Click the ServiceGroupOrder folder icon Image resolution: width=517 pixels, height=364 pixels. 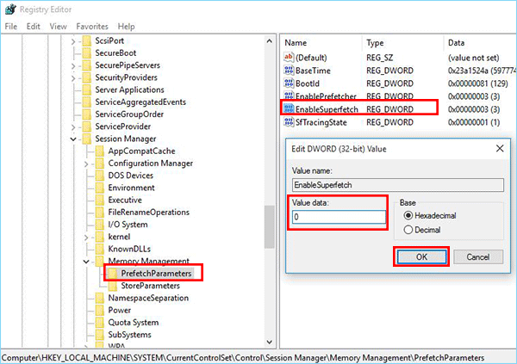[87, 114]
